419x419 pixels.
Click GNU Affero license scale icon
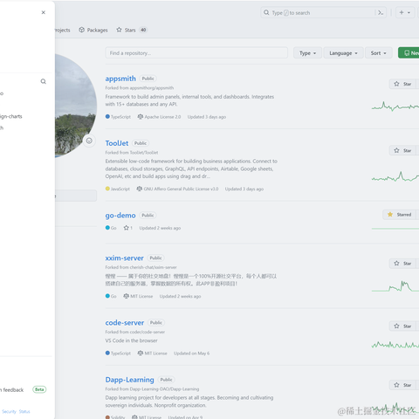(140, 189)
